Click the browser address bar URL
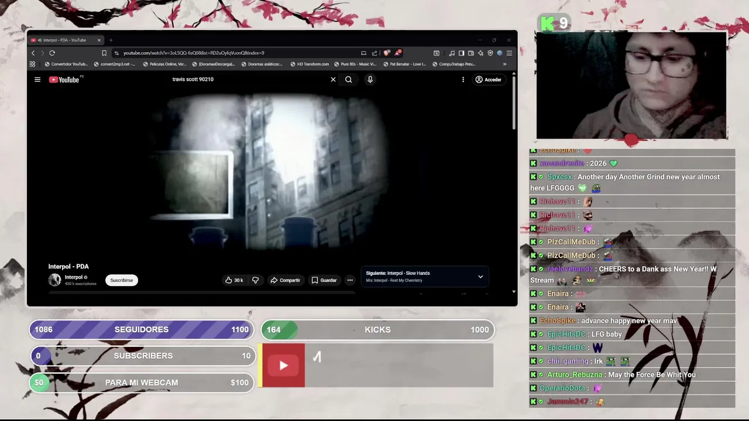This screenshot has height=421, width=749. click(194, 53)
